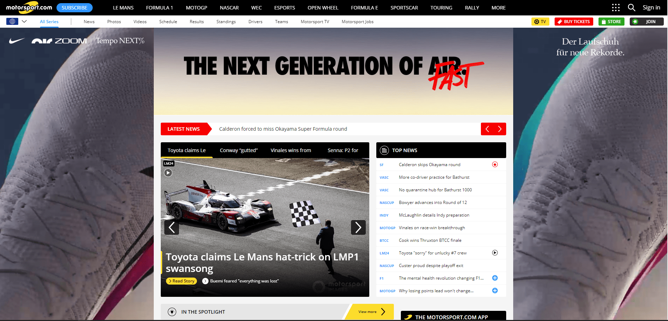Select the Conway gutted slide tab

click(x=239, y=150)
